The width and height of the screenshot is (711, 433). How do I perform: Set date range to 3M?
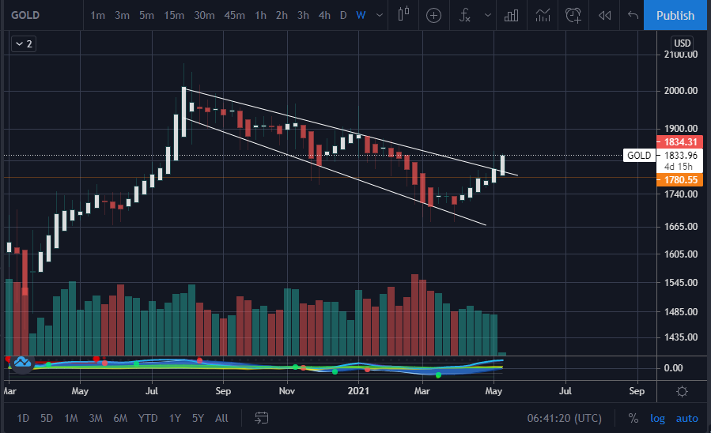coord(96,418)
